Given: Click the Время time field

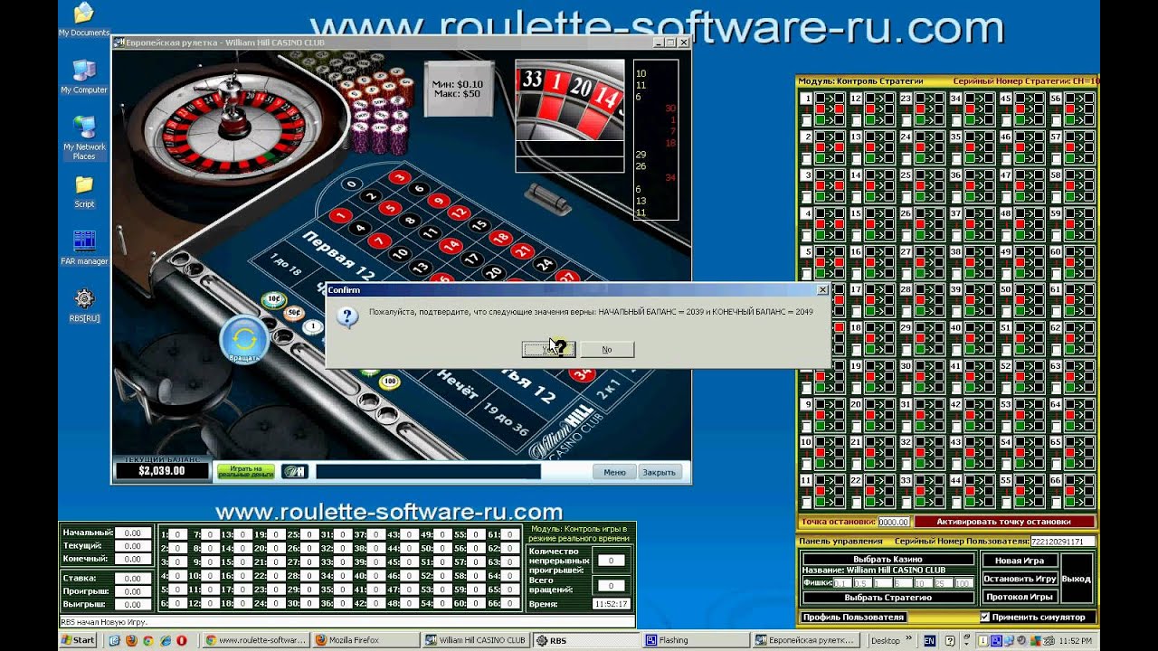Looking at the screenshot, I should [611, 603].
